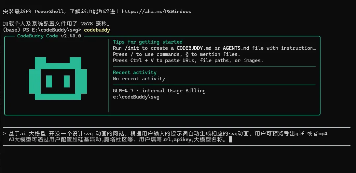Focus the prompt input on its first line
The height and width of the screenshot is (173, 356).
click(165, 134)
